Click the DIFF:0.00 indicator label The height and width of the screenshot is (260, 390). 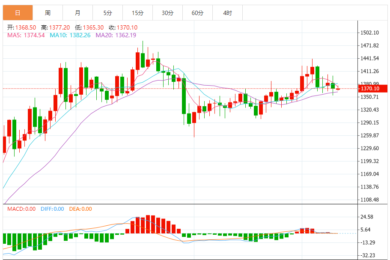(x=53, y=209)
